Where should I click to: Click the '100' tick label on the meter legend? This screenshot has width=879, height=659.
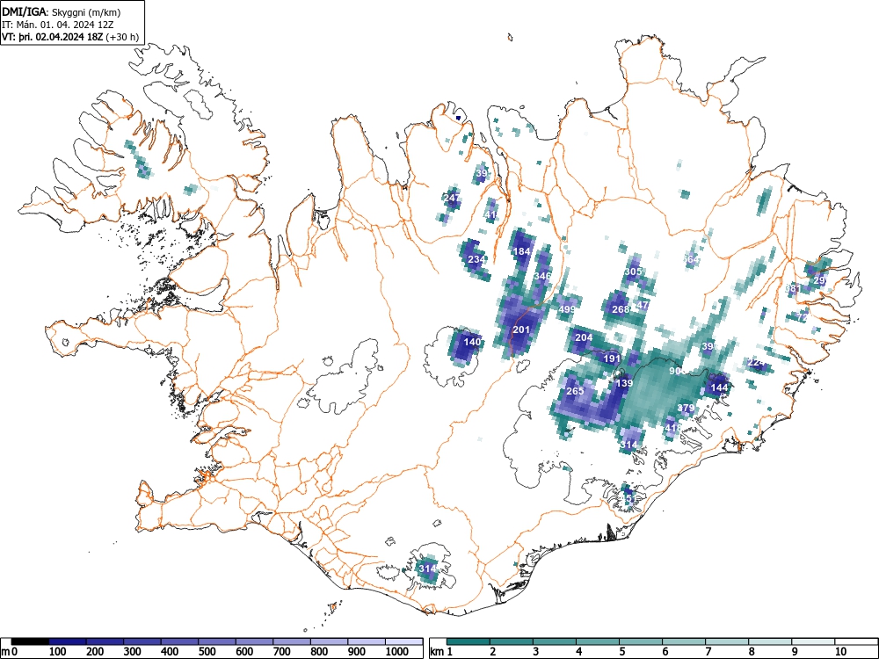58,652
